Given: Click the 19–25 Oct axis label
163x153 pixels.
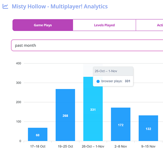Looking at the screenshot, I should (x=65, y=146).
